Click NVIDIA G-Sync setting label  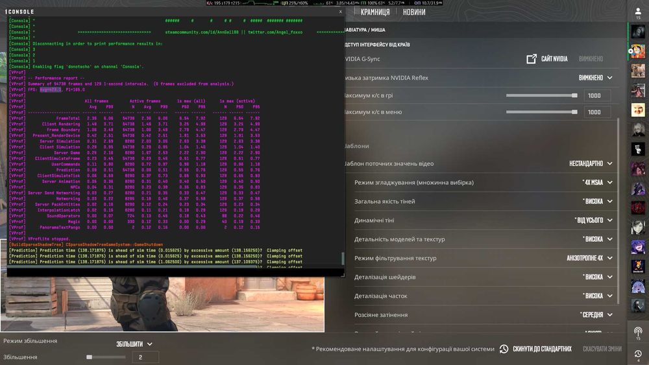(x=362, y=59)
